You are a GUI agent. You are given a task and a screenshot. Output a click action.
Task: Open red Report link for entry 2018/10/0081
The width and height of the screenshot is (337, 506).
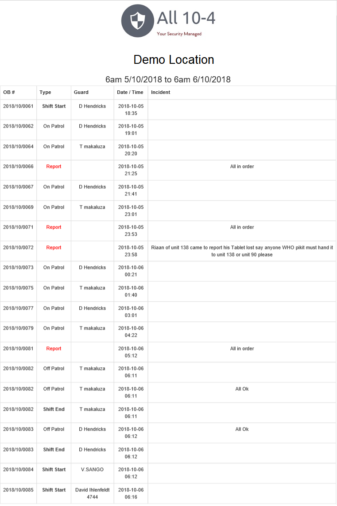click(54, 349)
